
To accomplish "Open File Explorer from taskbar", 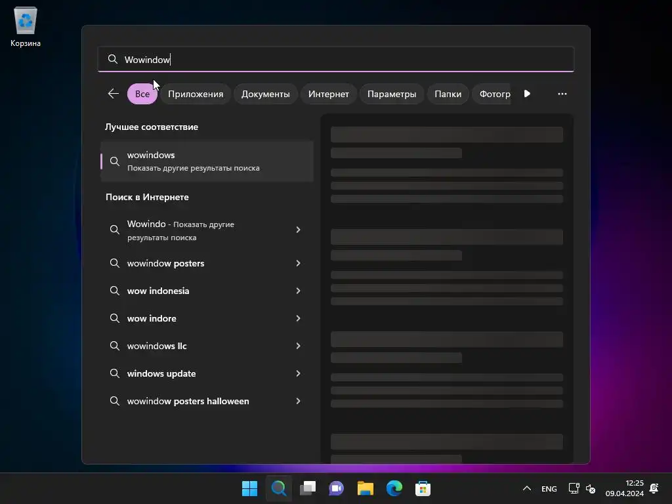I will 366,488.
